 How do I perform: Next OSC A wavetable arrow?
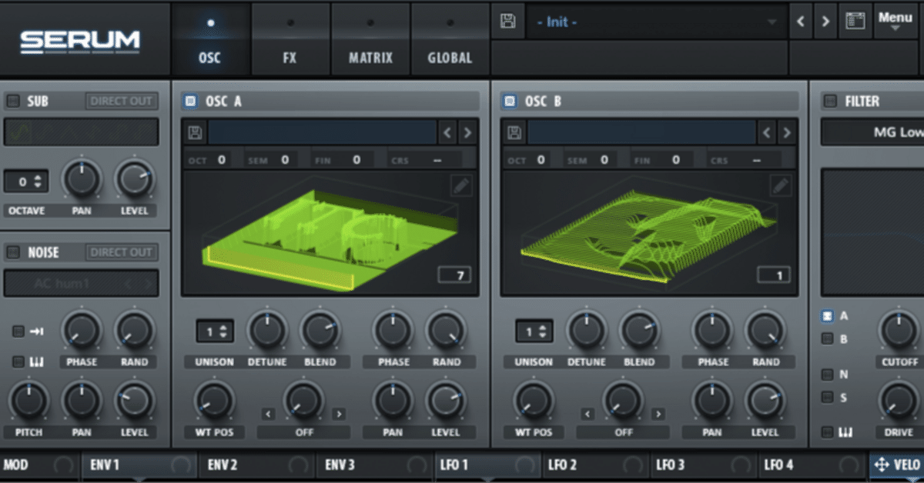point(467,133)
